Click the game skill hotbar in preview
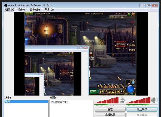Viewport: 161px width, 117px height. tap(111, 89)
